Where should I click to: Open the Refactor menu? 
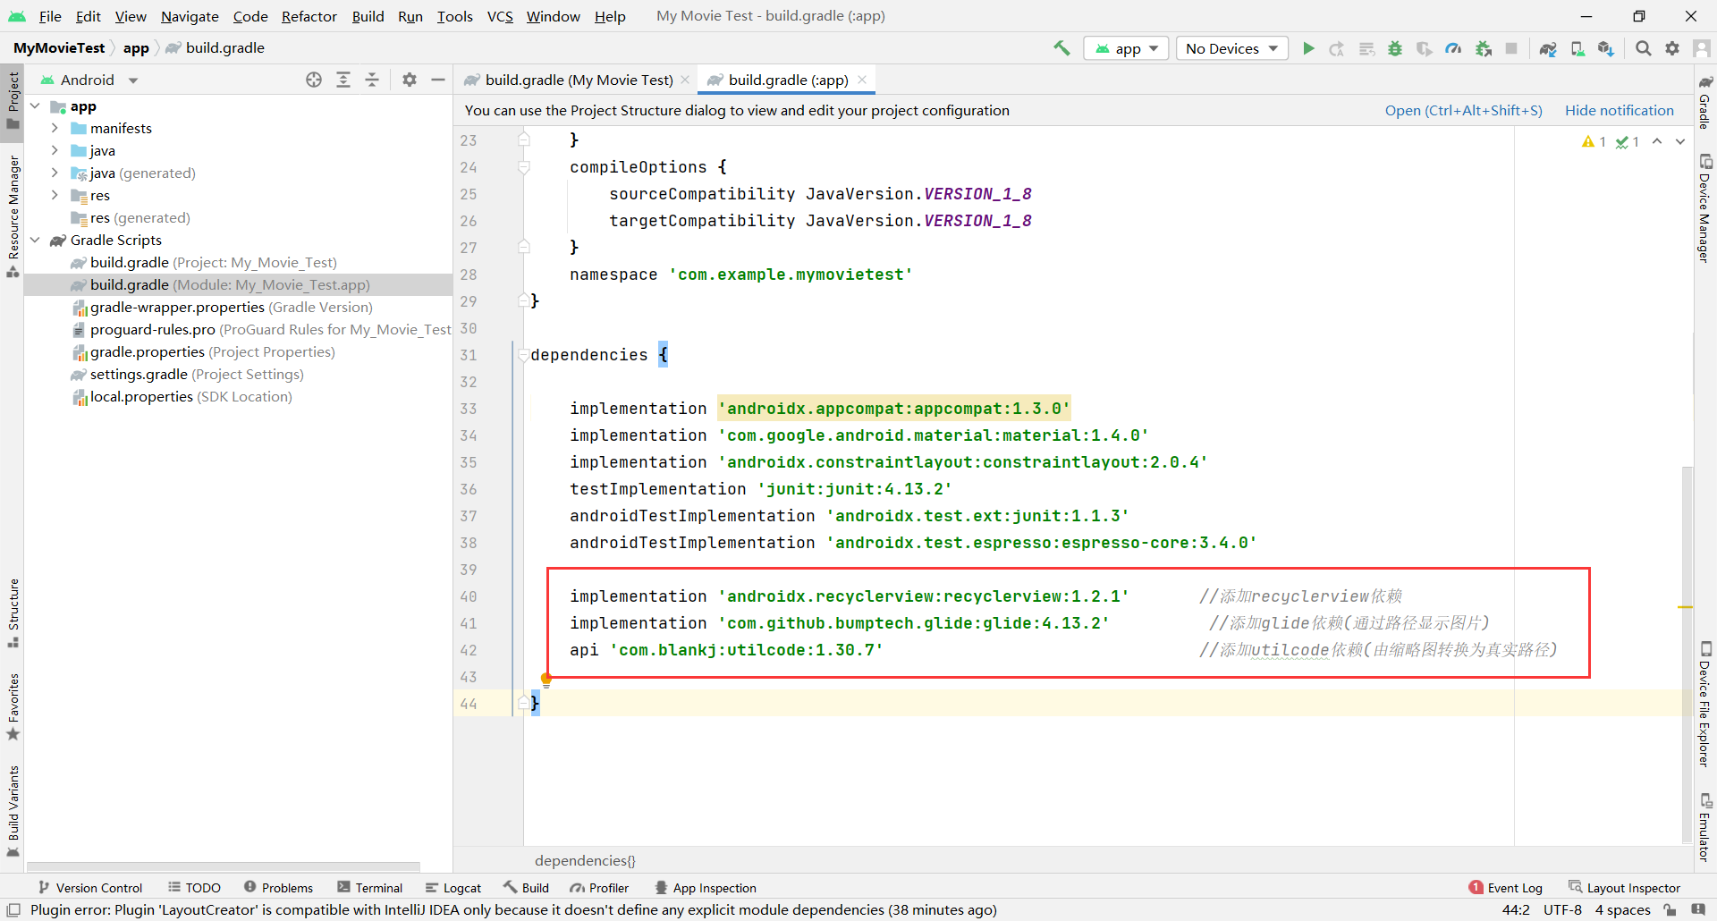[x=309, y=16]
